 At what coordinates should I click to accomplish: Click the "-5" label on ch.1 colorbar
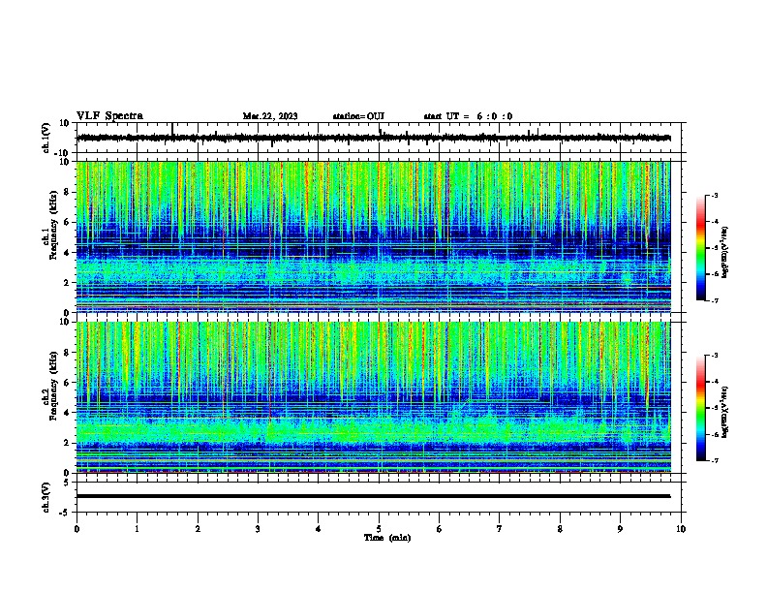[714, 248]
